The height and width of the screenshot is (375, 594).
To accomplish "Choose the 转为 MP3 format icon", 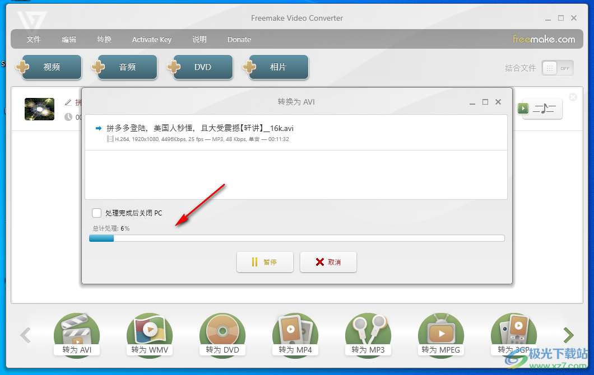I will (368, 335).
